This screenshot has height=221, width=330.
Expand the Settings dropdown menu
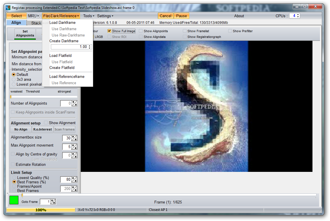coord(105,16)
